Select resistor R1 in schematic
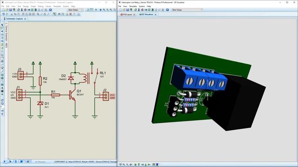The height and width of the screenshot is (167, 298). click(x=55, y=95)
